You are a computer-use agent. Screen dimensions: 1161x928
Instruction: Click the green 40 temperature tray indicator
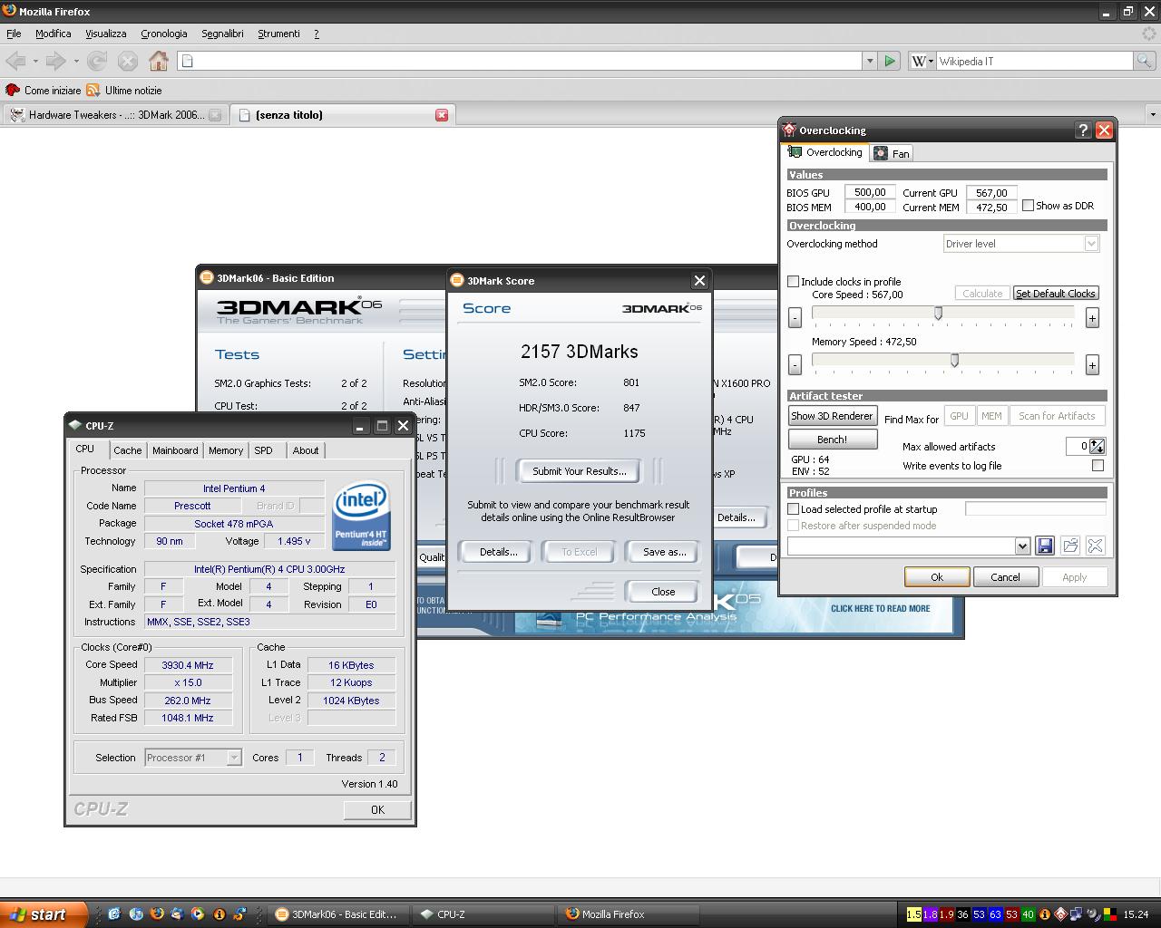(x=1028, y=914)
